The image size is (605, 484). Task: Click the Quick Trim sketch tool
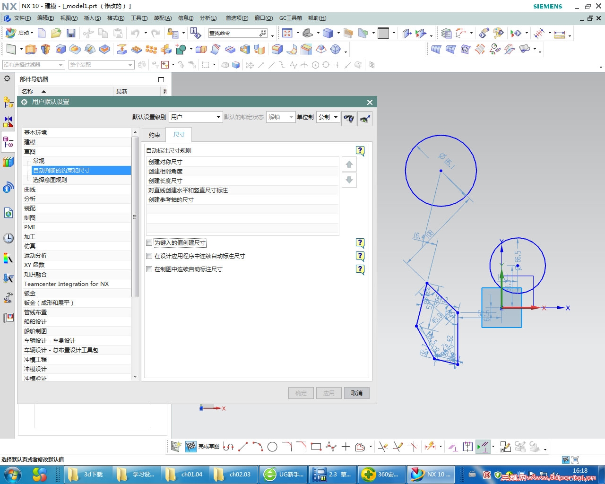(x=383, y=446)
